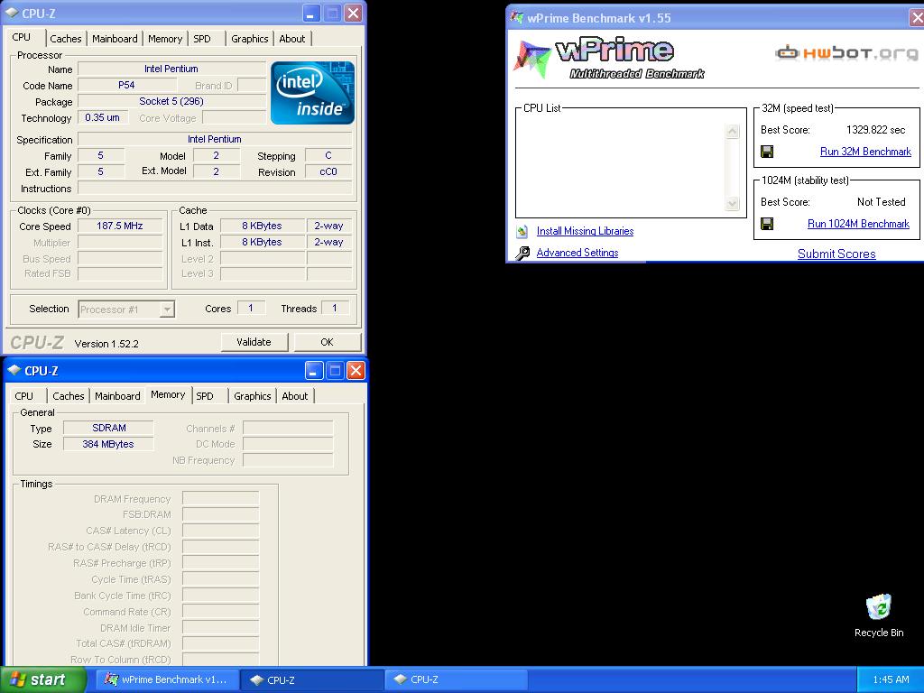Open Caches tab in bottom CPU-Z window
The width and height of the screenshot is (924, 693).
(x=69, y=396)
